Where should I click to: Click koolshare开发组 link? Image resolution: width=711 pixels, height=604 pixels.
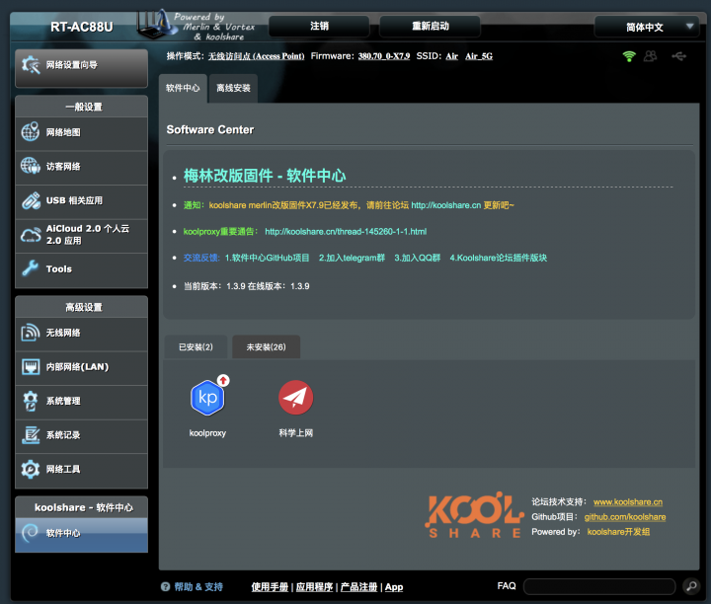click(x=618, y=532)
